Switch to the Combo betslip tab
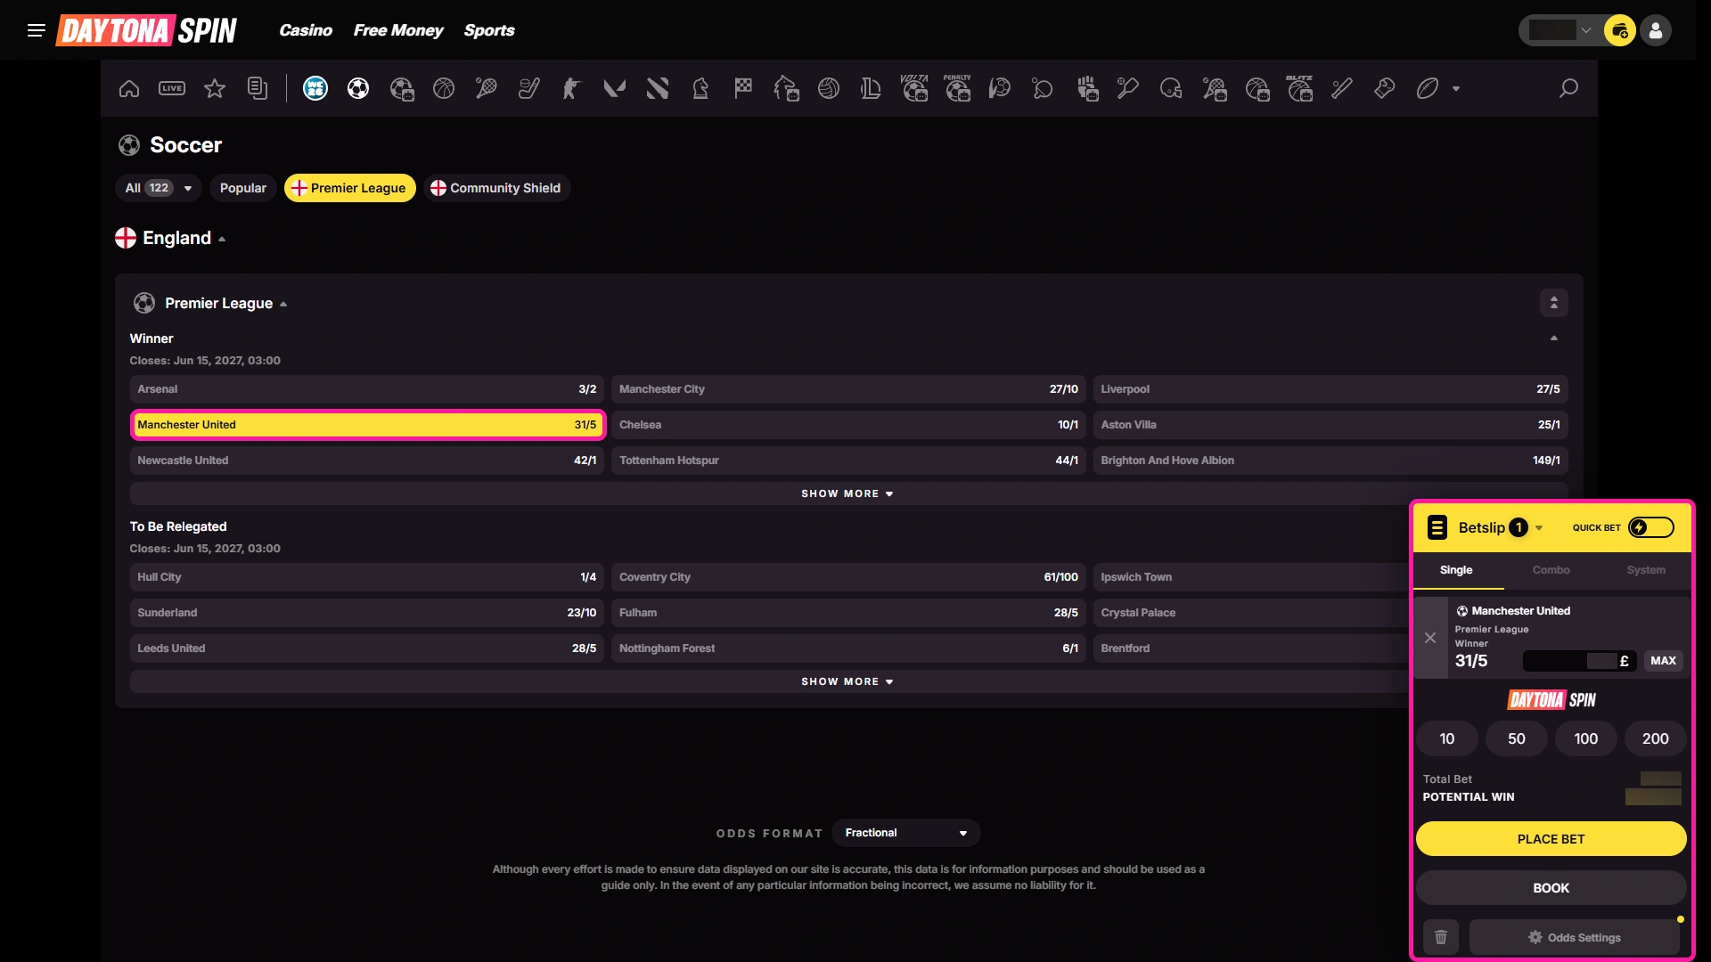1711x962 pixels. [1551, 570]
